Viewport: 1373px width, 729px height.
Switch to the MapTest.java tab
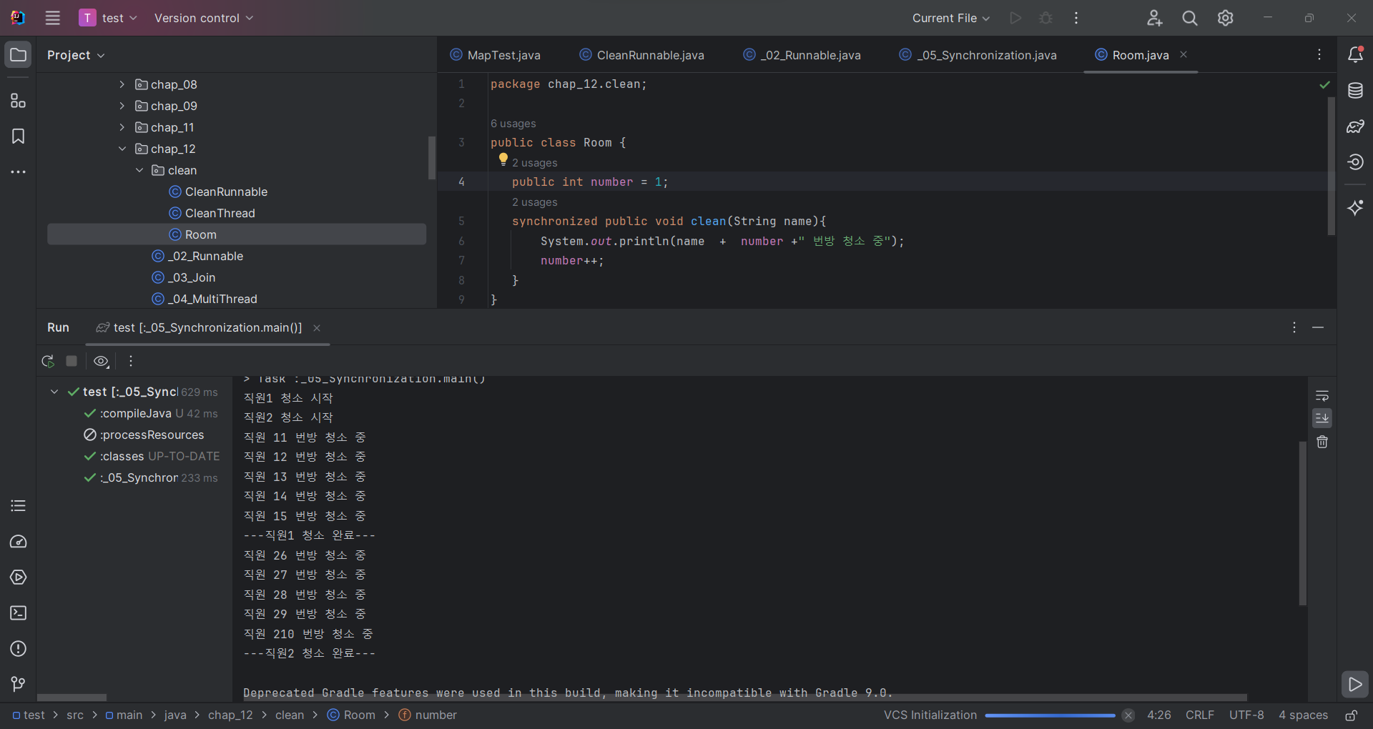(496, 55)
